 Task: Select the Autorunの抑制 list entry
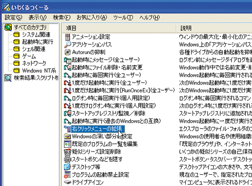(x=89, y=52)
